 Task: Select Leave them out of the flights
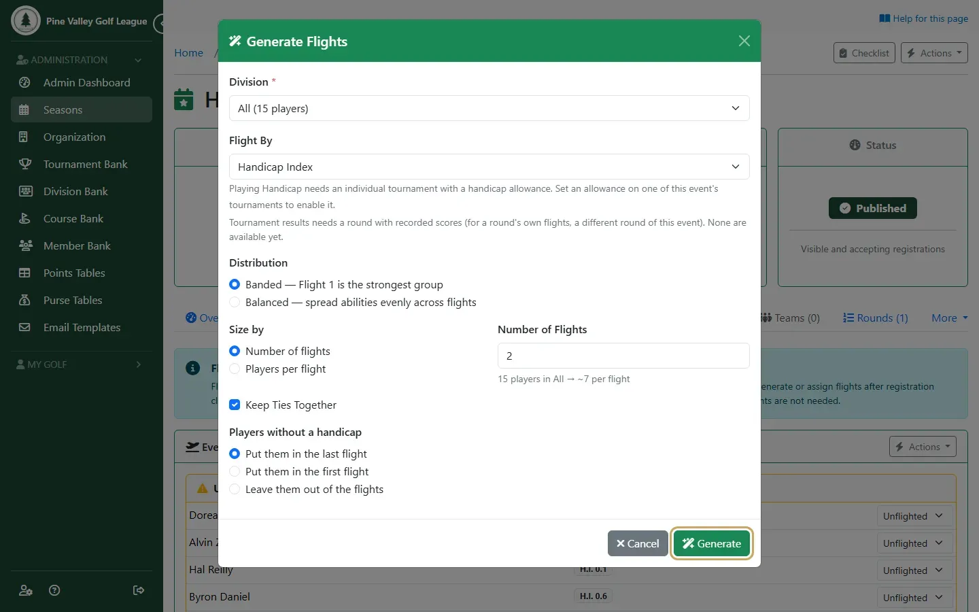click(235, 489)
